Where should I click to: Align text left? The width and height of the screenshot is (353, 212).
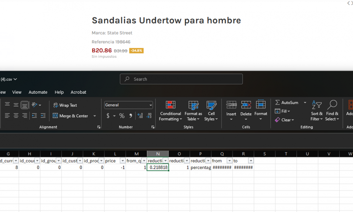pyautogui.click(x=7, y=116)
